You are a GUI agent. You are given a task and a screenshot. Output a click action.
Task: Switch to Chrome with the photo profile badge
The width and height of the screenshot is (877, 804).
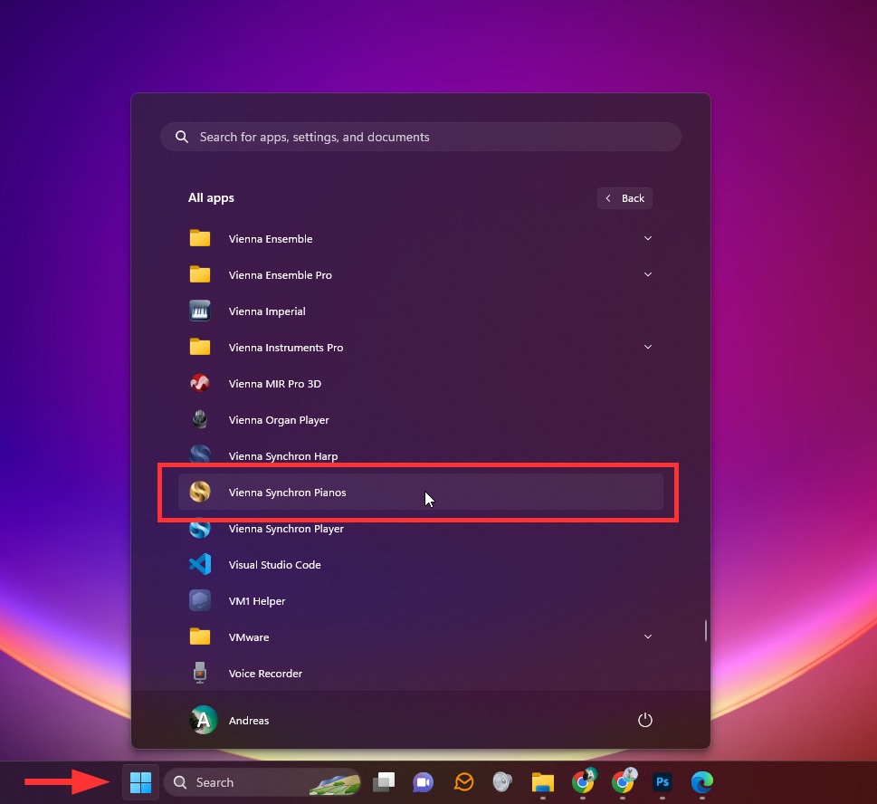[x=623, y=782]
